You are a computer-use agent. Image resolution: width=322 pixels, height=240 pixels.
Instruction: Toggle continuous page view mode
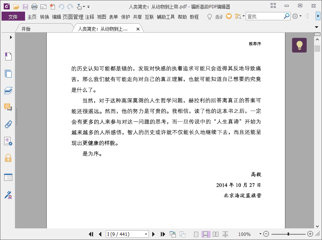click(206, 234)
